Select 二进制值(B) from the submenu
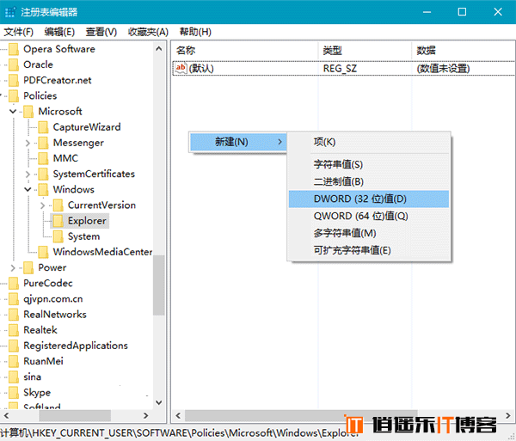This screenshot has height=441, width=516. [369, 181]
